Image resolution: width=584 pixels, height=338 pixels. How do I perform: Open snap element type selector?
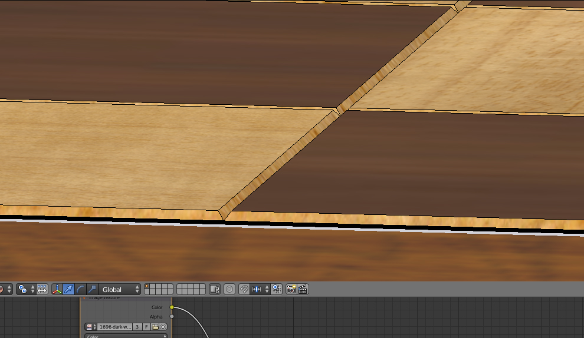click(x=260, y=289)
